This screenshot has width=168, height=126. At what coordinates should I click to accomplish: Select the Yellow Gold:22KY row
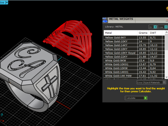tap(134, 57)
